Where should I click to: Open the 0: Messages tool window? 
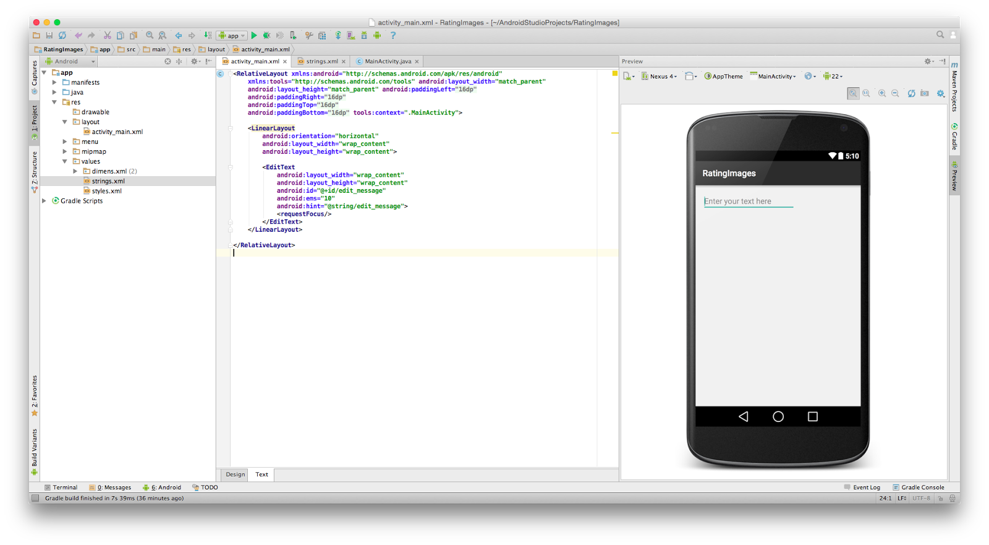point(110,488)
